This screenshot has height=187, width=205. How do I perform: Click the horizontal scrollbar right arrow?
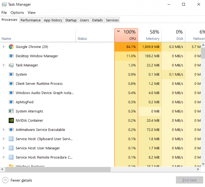[x=198, y=169]
